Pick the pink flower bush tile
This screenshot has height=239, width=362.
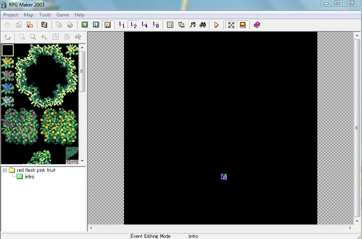(20, 127)
